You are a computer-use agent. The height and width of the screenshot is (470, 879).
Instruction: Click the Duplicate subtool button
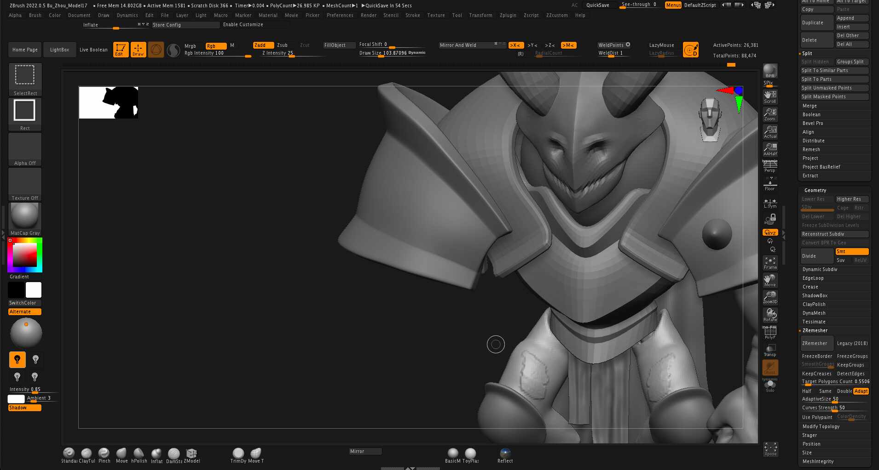[817, 23]
